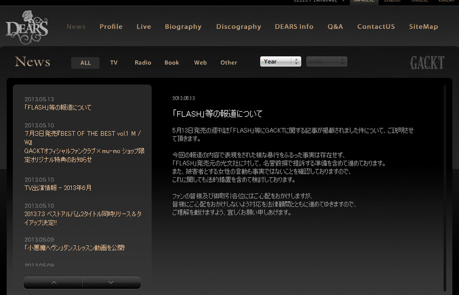Click article date 2013.05.13 in content pane
The height and width of the screenshot is (295, 459).
click(x=183, y=98)
